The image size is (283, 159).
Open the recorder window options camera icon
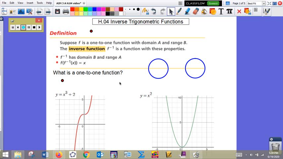pyautogui.click(x=13, y=21)
